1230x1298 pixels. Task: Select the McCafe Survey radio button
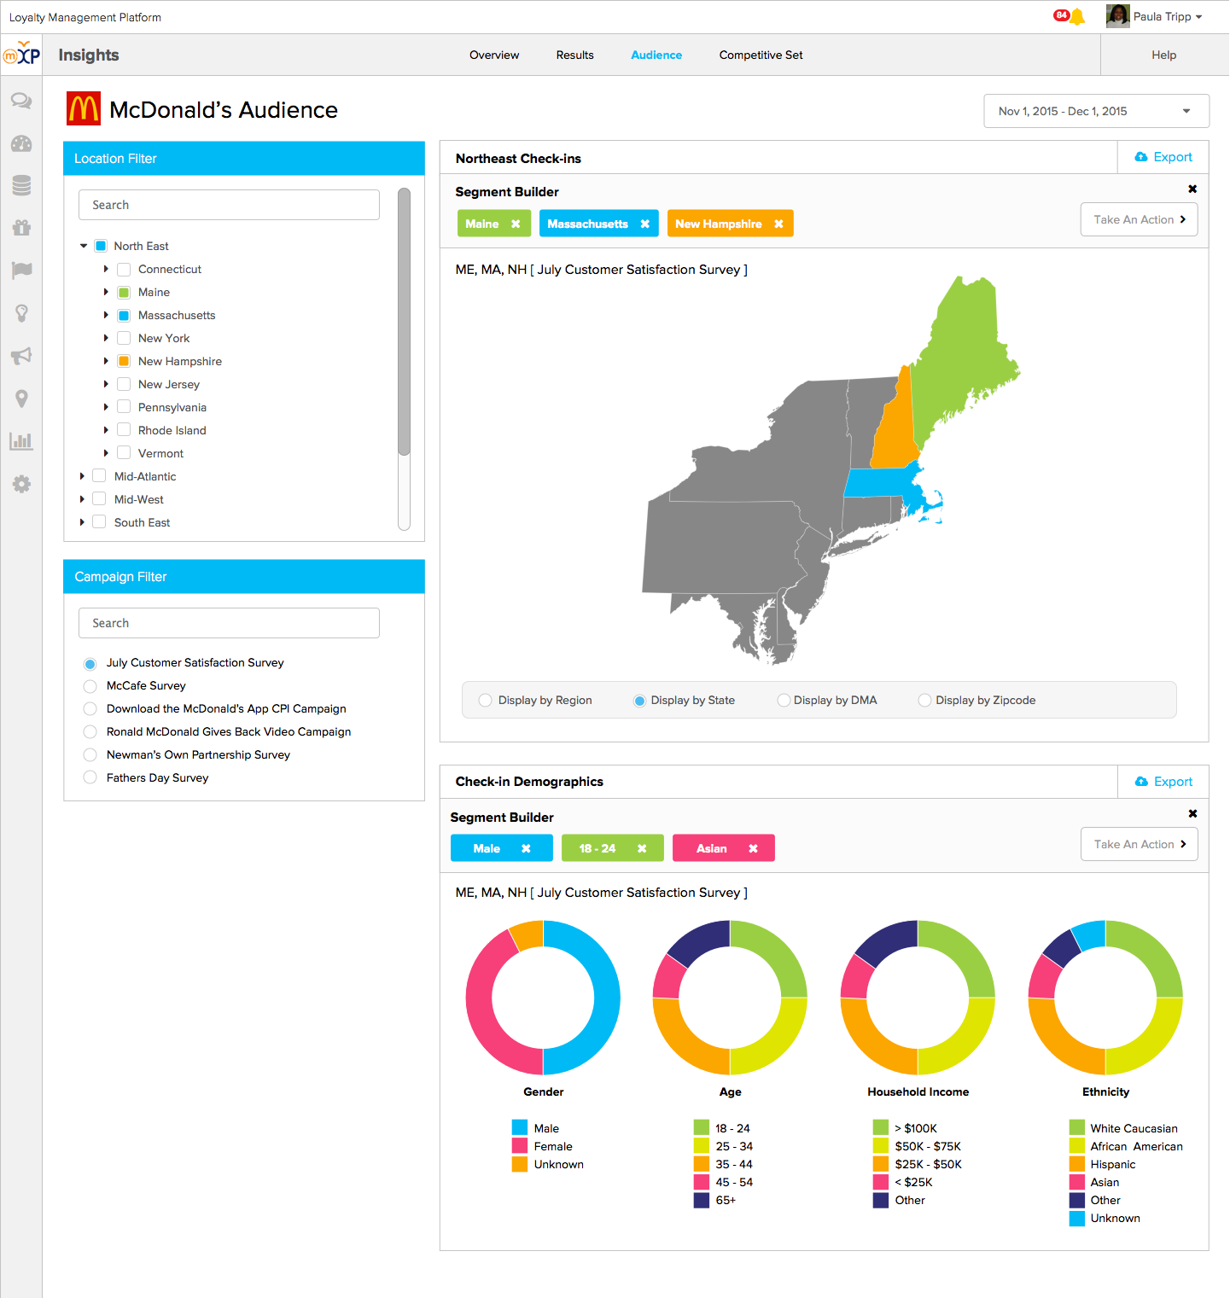tap(90, 686)
